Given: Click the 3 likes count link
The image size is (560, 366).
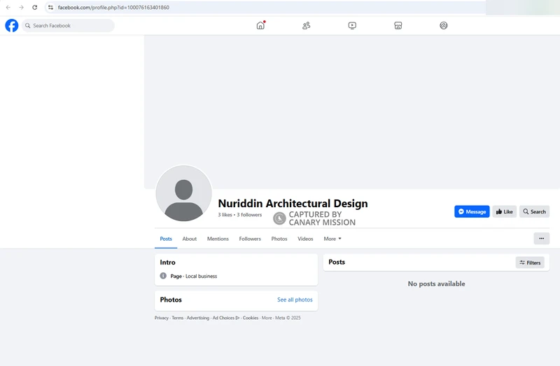Looking at the screenshot, I should tap(225, 215).
